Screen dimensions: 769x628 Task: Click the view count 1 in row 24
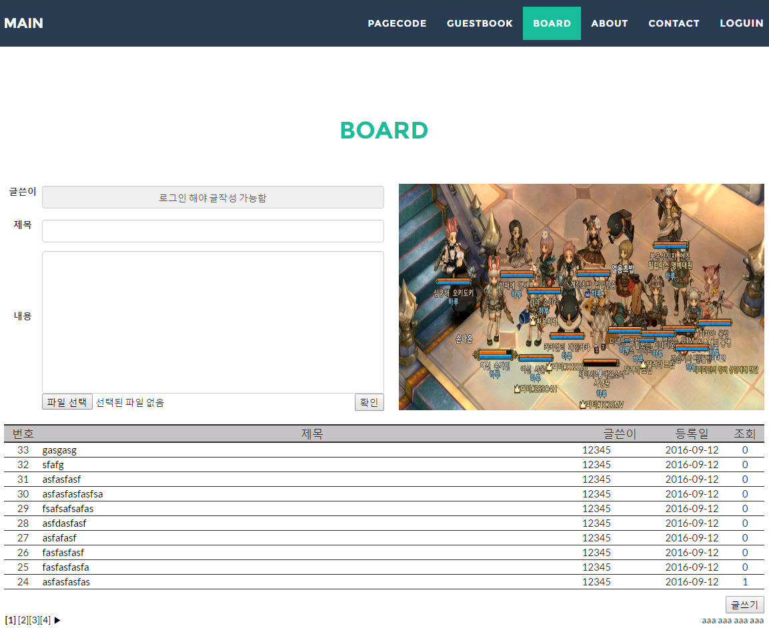click(x=745, y=583)
